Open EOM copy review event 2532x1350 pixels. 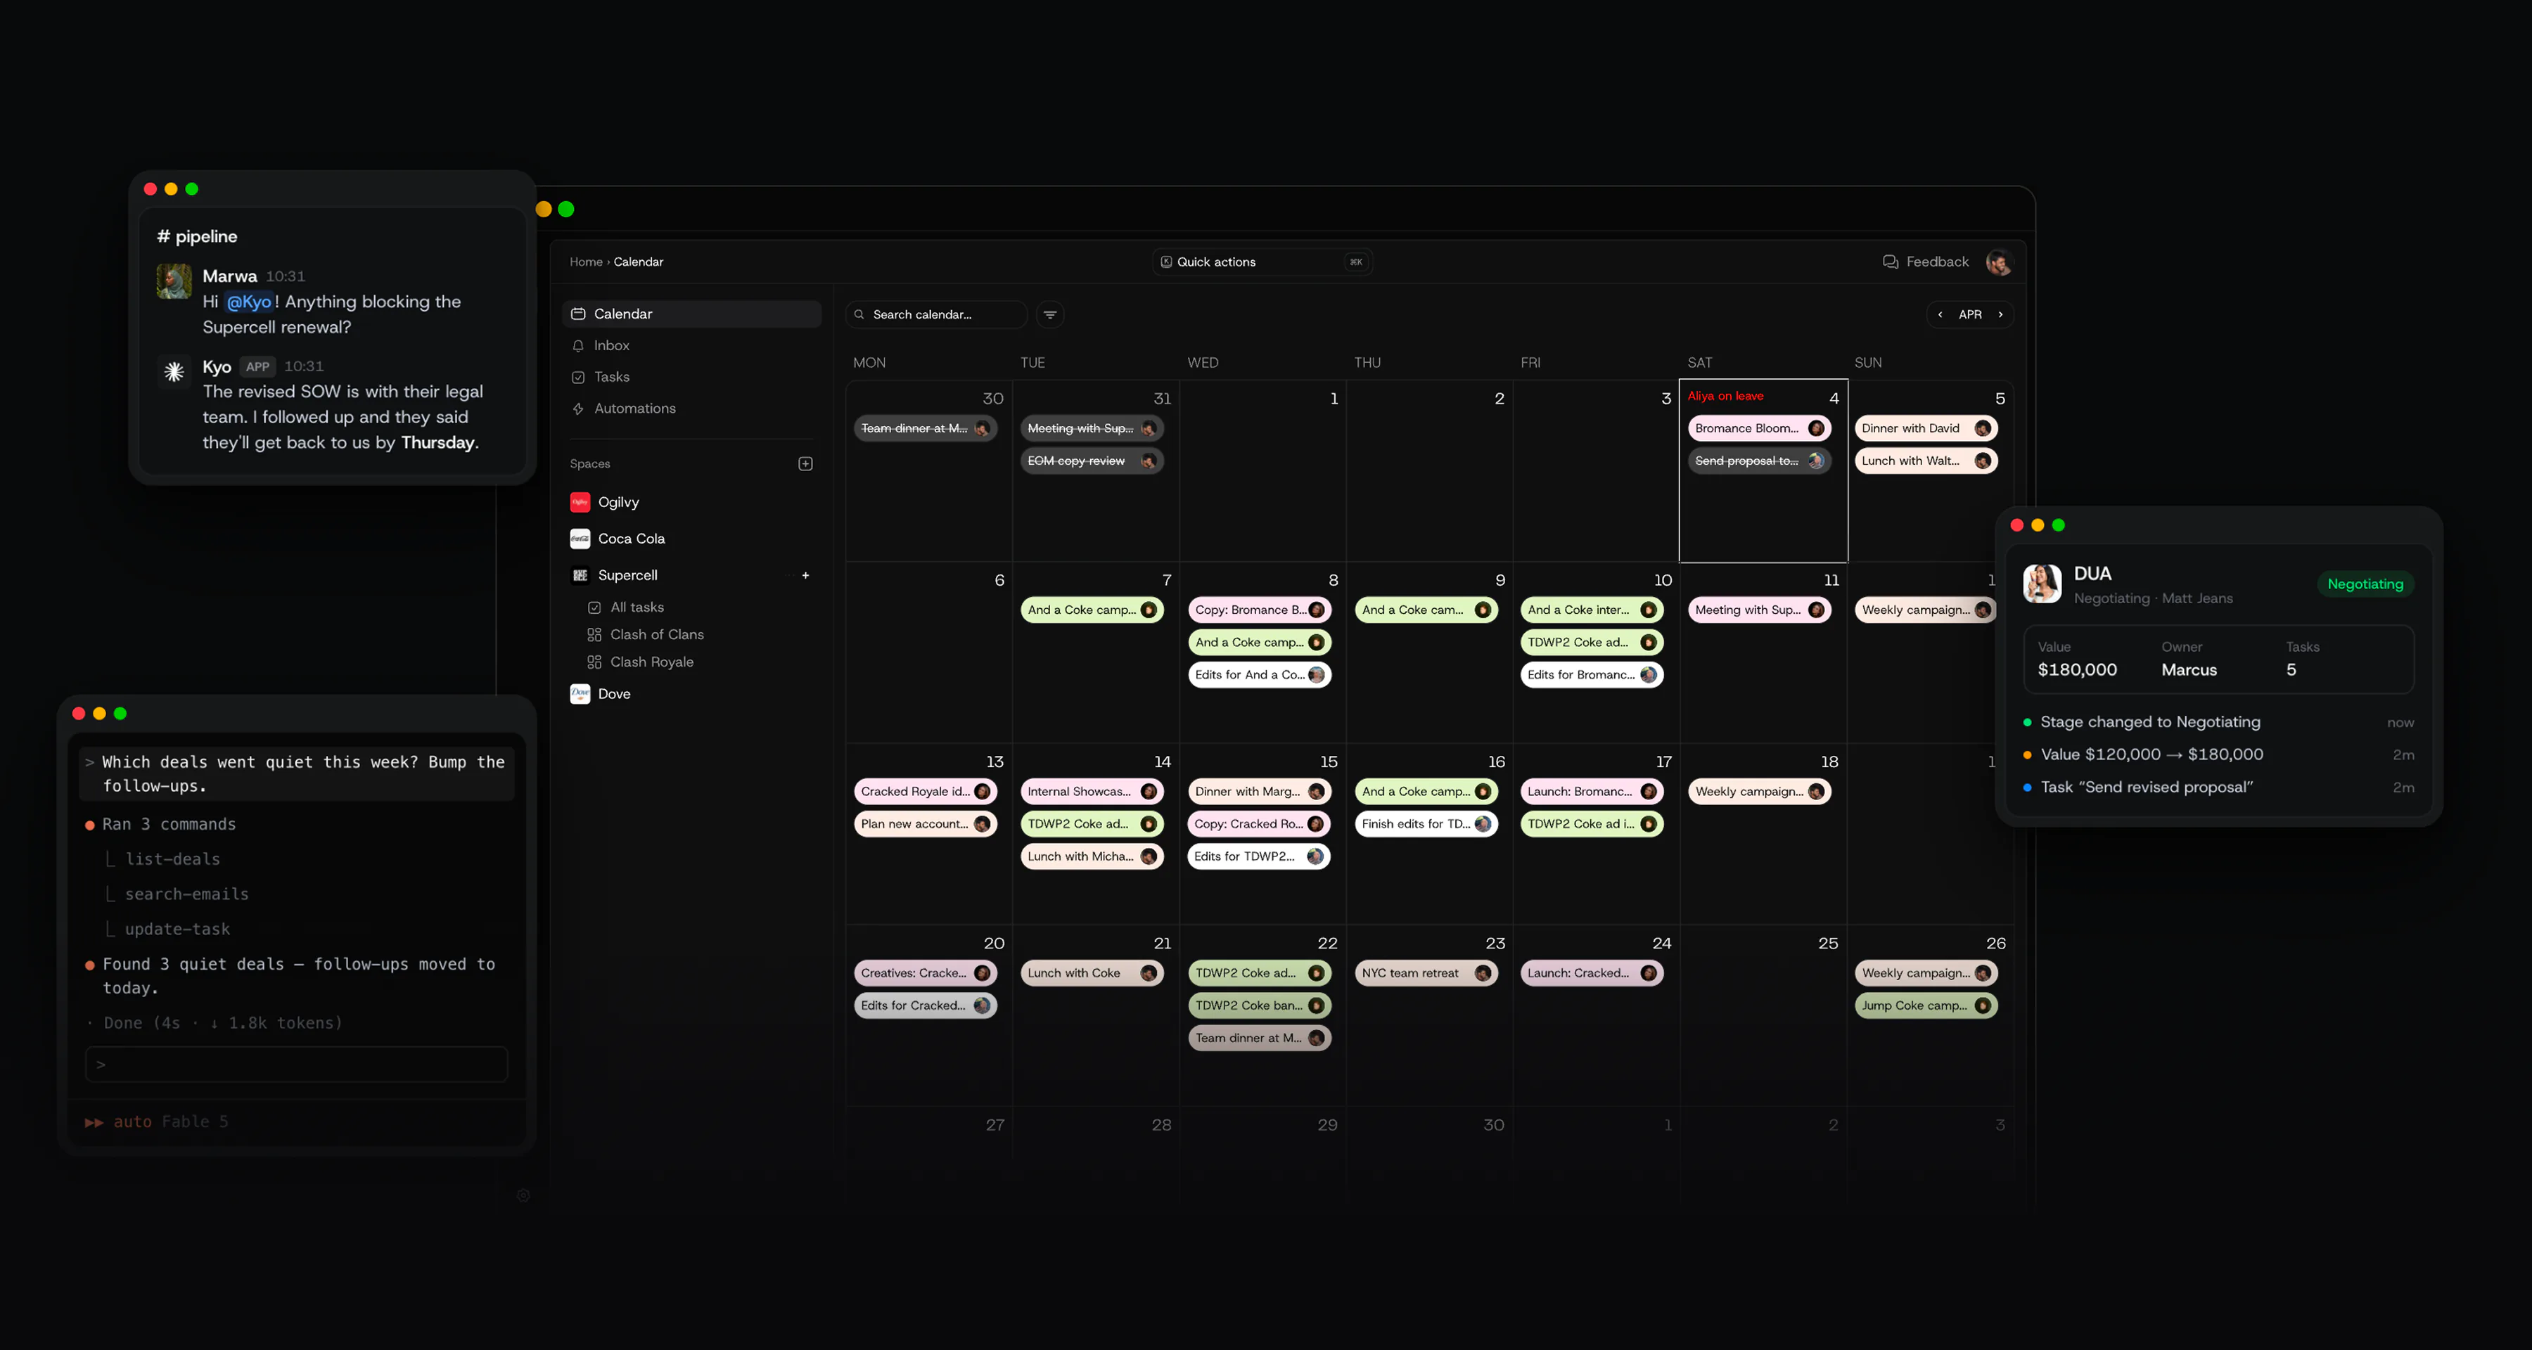tap(1091, 461)
